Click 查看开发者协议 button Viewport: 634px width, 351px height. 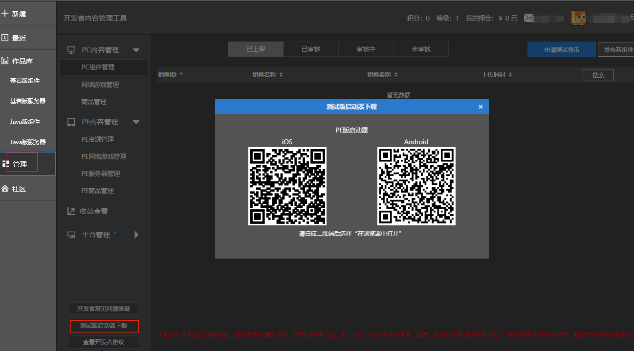pyautogui.click(x=104, y=342)
